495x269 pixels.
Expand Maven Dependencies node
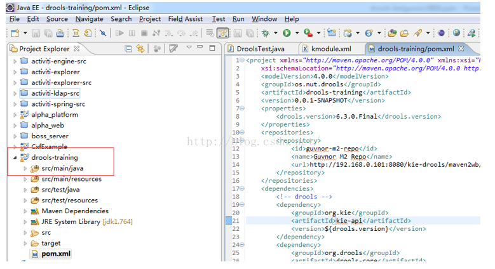point(25,211)
